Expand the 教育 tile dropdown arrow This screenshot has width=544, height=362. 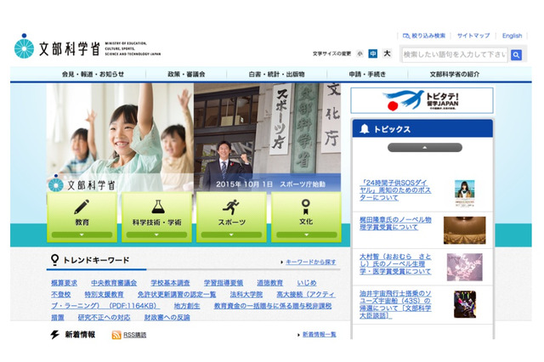[82, 235]
